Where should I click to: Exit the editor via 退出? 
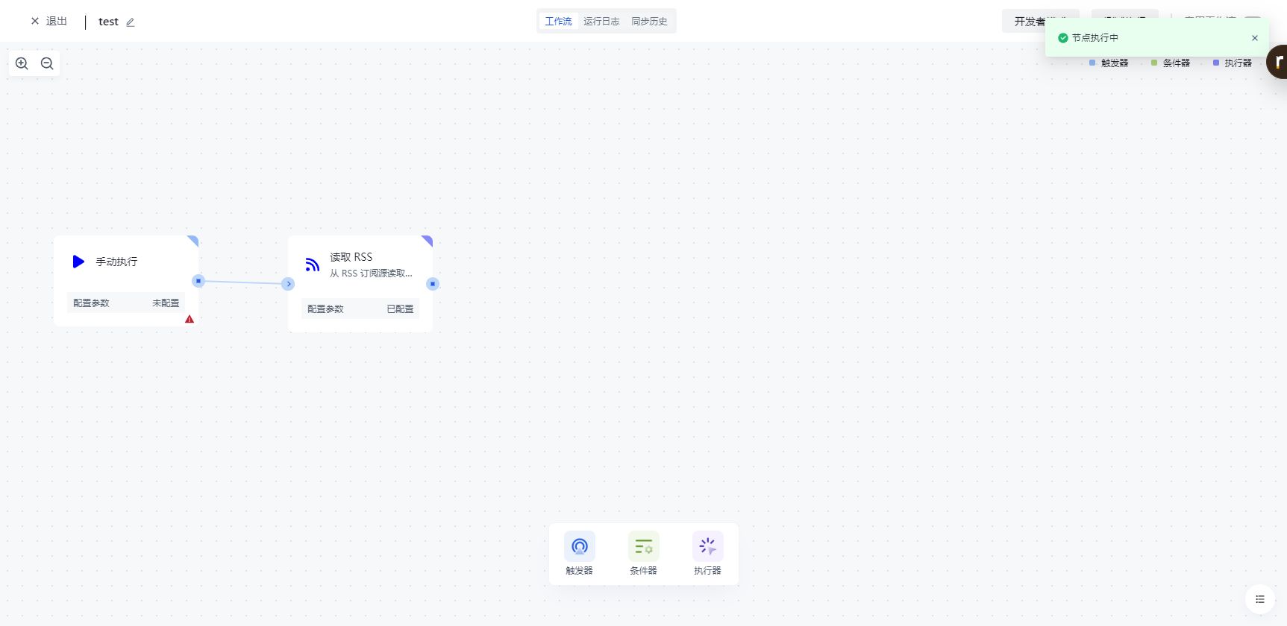(49, 22)
